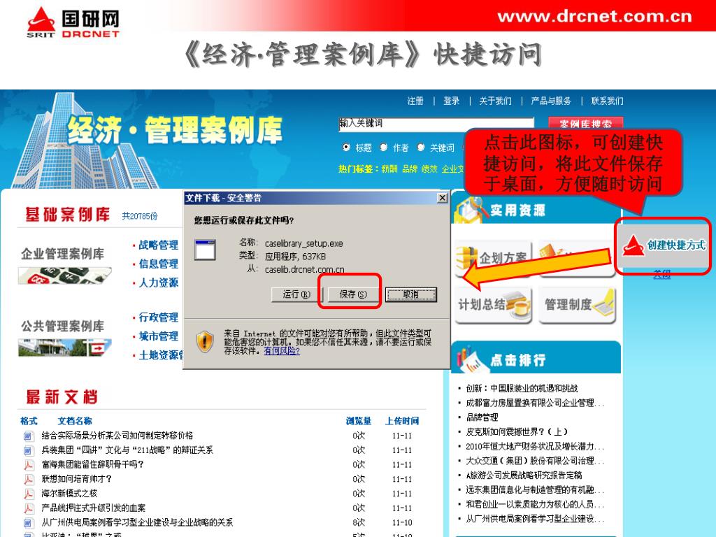This screenshot has height=537, width=716.
Task: Open the 城市管理 category
Action: [158, 336]
